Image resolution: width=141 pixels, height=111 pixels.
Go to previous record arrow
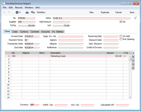4,12
